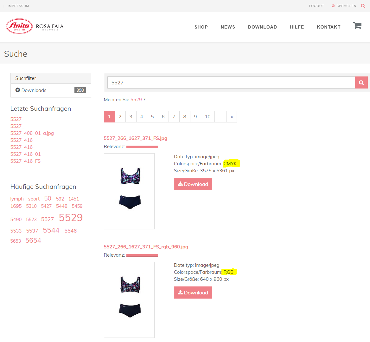Go to results page 5
This screenshot has width=370, height=342.
tap(152, 117)
